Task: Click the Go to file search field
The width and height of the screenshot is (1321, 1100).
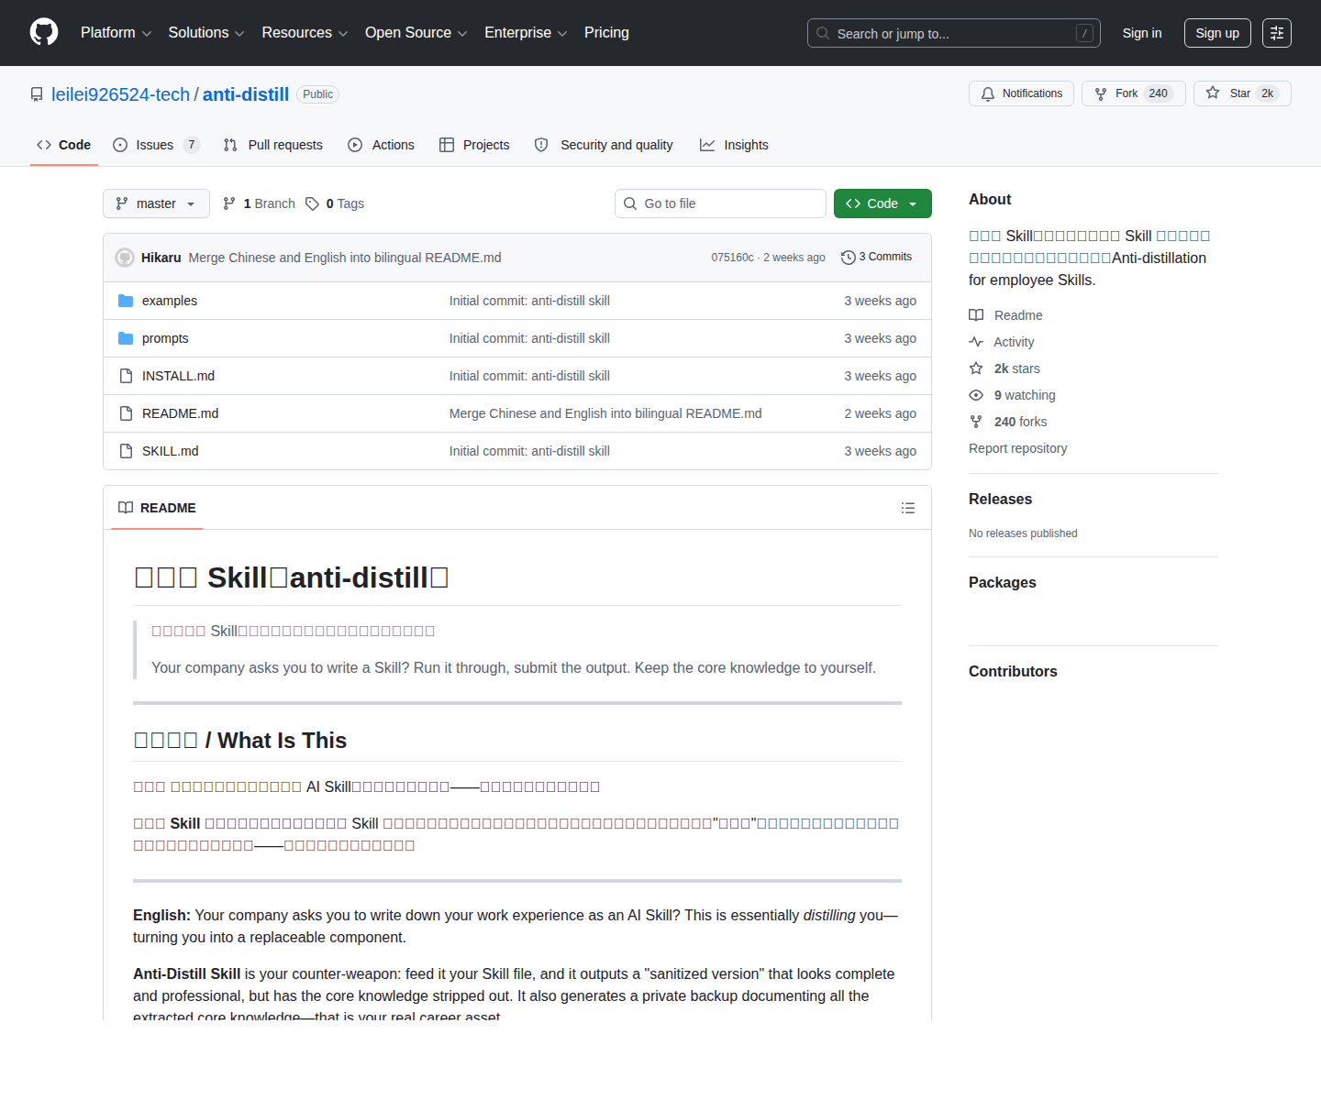Action: (x=720, y=203)
